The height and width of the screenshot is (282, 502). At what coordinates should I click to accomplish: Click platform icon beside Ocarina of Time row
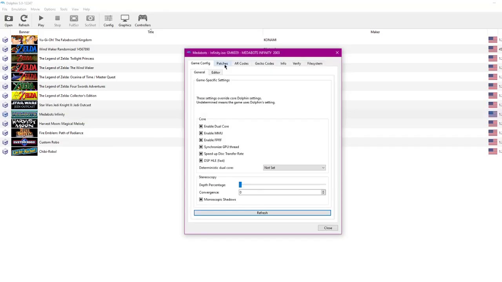tap(5, 77)
